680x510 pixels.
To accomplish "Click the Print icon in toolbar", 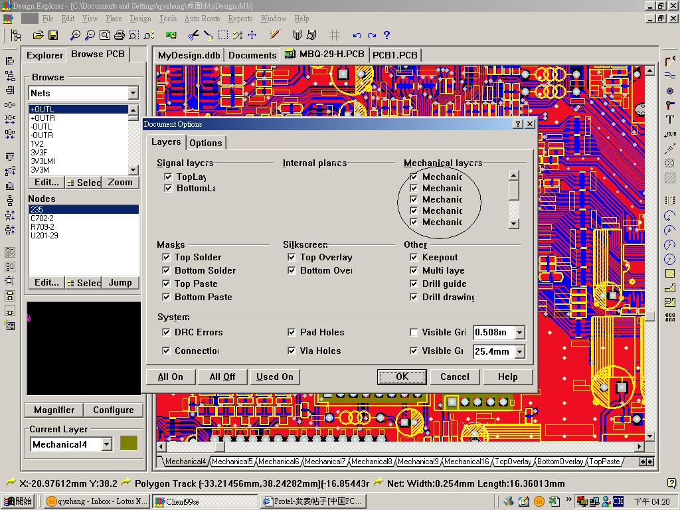I will (120, 35).
